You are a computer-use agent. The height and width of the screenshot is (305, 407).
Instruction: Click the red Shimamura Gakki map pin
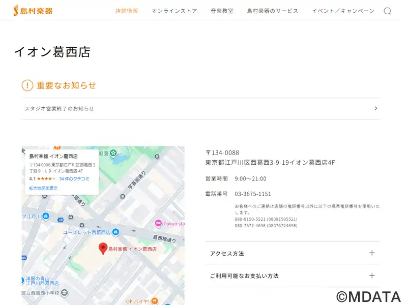pyautogui.click(x=103, y=249)
